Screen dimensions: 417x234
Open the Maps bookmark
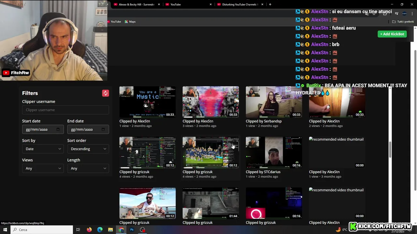coord(130,22)
